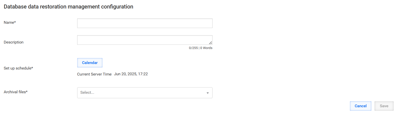This screenshot has width=396, height=113.
Task: Click the 'Description' field label
Action: click(14, 42)
